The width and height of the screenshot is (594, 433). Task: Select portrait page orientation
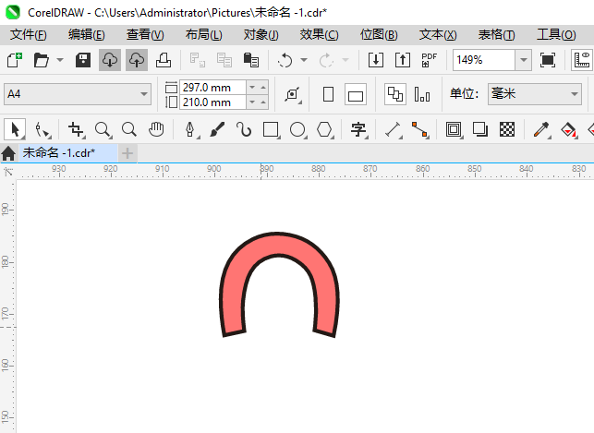tap(329, 94)
